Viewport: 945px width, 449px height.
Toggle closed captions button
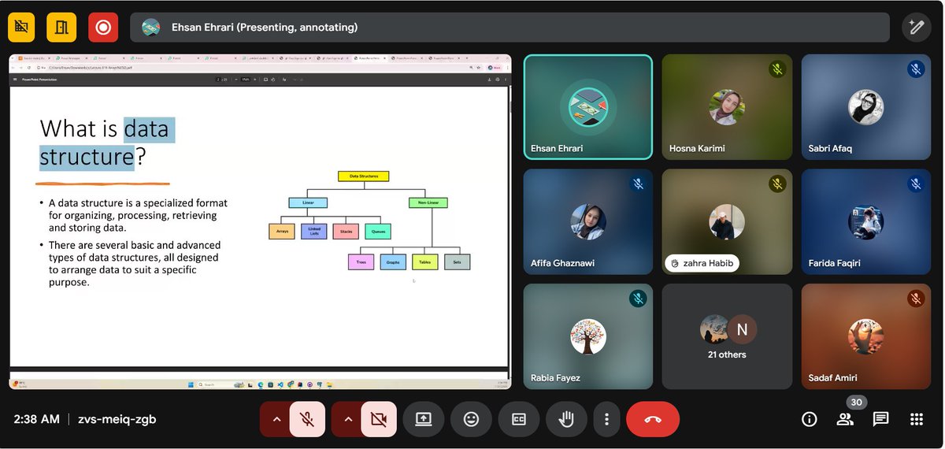pos(519,419)
